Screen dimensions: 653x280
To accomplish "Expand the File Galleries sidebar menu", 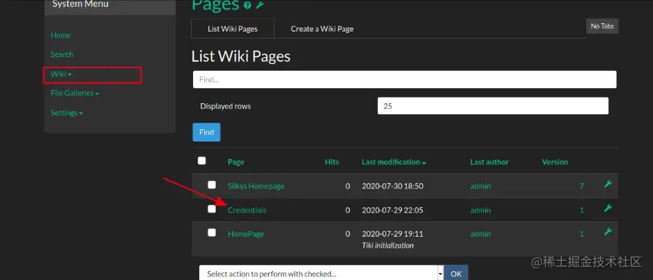I will pos(74,94).
